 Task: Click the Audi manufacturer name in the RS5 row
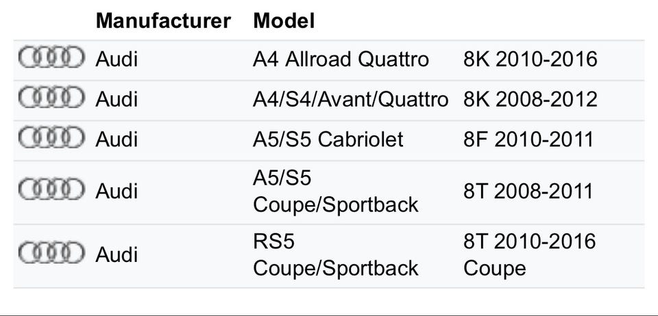pyautogui.click(x=117, y=255)
